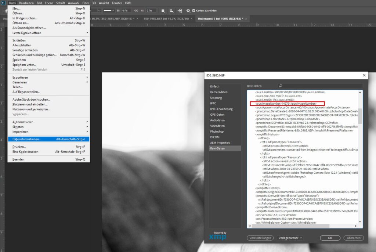Click the path arrangement icon in options bar
Screen dimensions: 376x252
coord(180,11)
